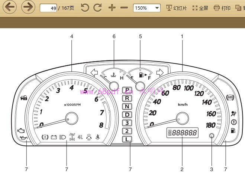245x181 pixels.
Task: Click the ABS warning light symbol
Action: [230, 98]
